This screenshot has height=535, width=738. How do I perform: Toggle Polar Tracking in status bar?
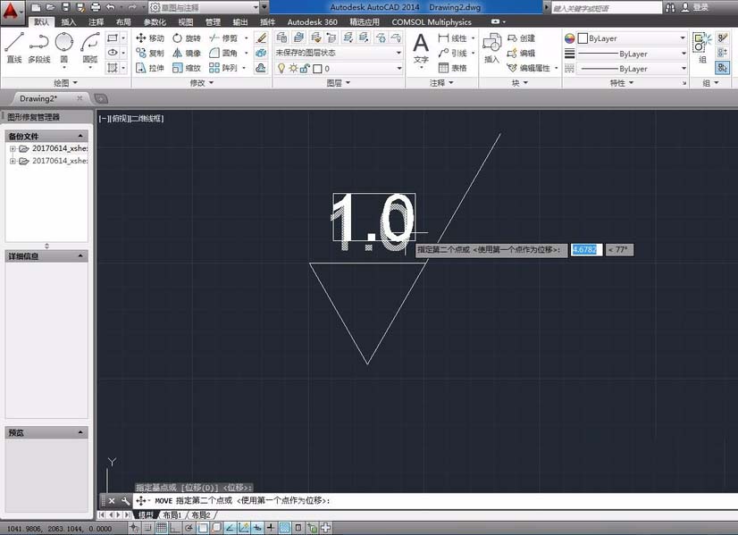(x=189, y=528)
